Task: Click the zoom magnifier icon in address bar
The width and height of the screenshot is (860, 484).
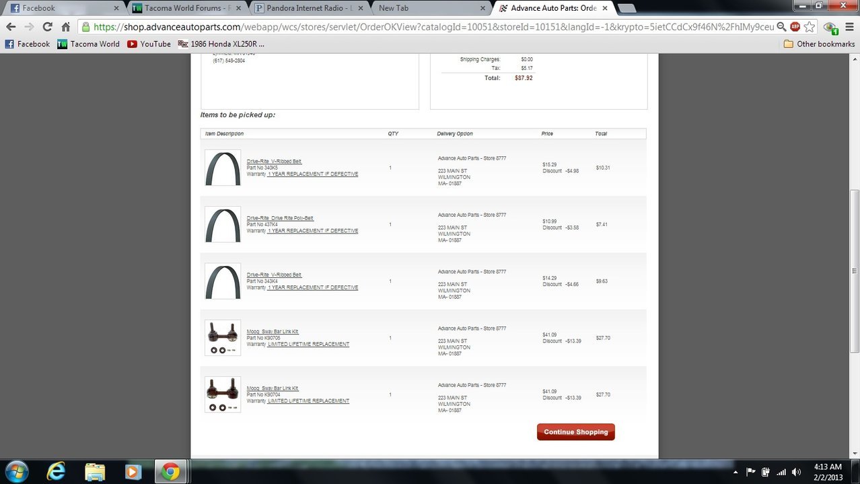Action: (781, 27)
